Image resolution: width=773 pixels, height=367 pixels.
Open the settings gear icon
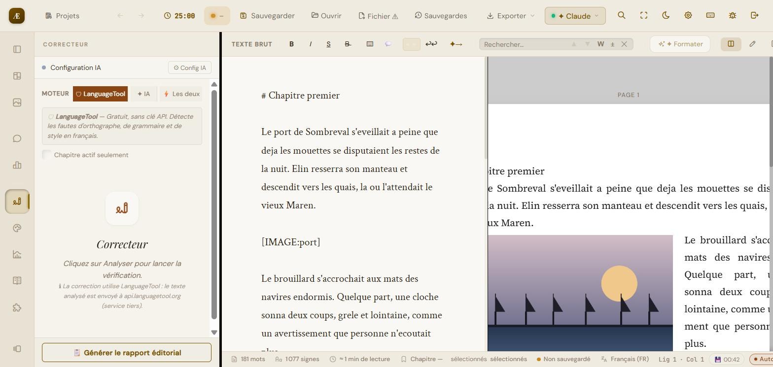tap(688, 15)
